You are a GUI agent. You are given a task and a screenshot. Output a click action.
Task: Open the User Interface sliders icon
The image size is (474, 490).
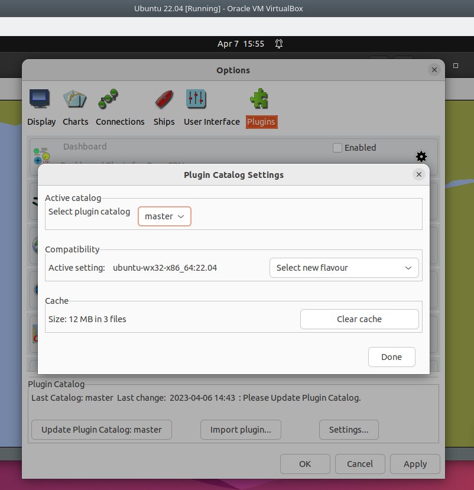tap(196, 99)
